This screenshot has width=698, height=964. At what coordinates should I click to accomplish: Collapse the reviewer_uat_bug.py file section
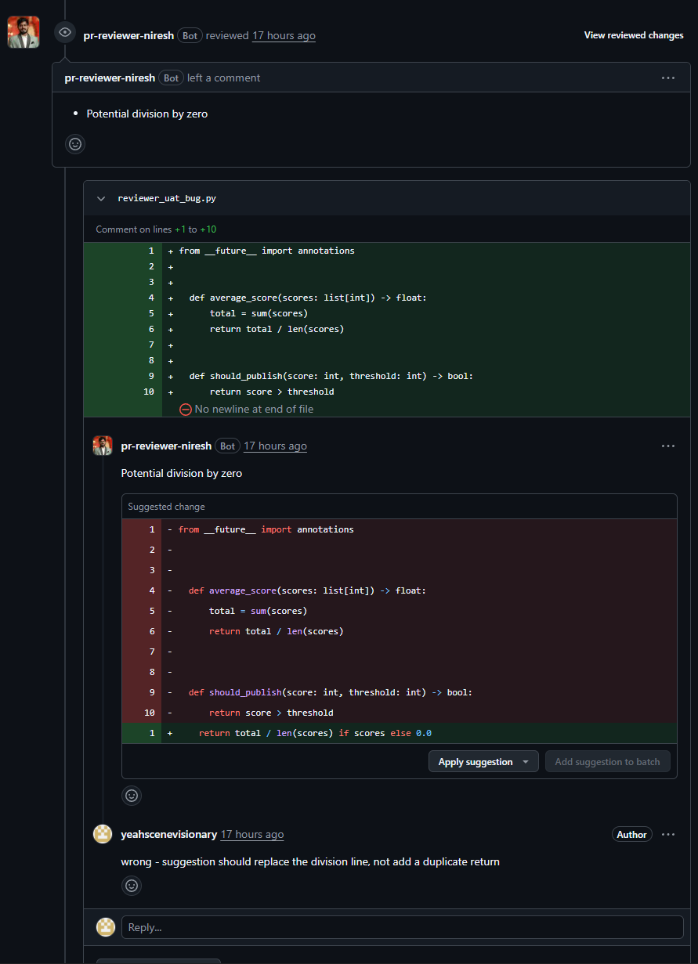click(x=101, y=198)
